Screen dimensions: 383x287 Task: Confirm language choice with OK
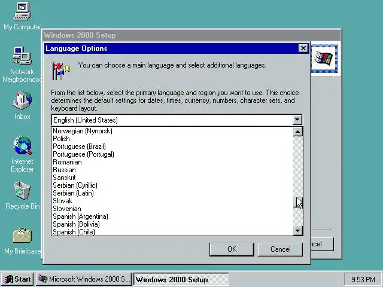pos(232,249)
